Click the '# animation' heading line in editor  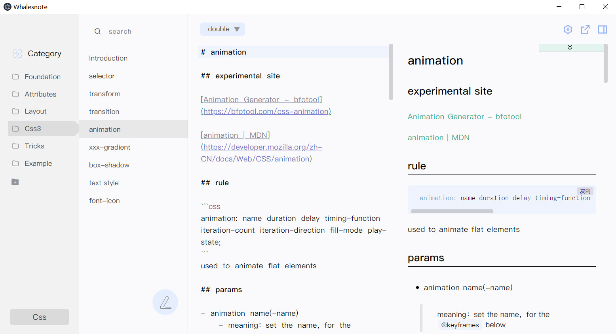pyautogui.click(x=293, y=52)
